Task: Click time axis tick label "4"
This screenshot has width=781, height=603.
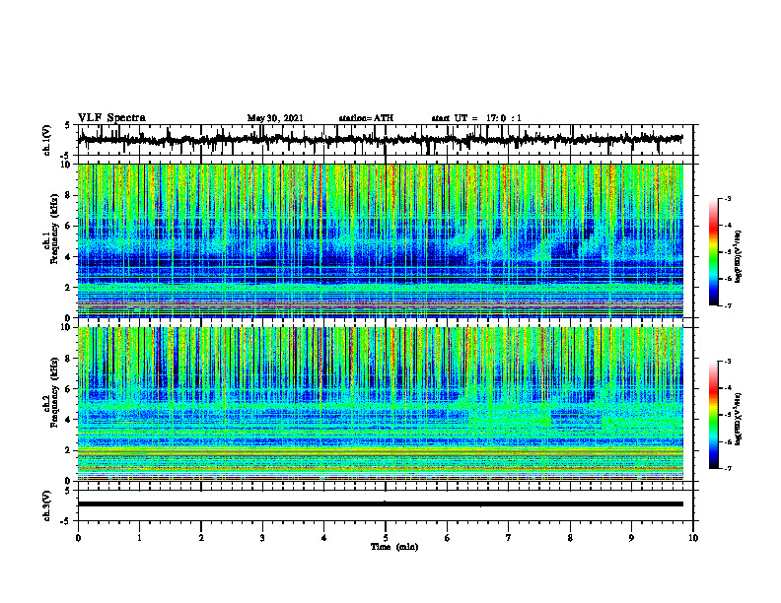Action: (x=324, y=538)
